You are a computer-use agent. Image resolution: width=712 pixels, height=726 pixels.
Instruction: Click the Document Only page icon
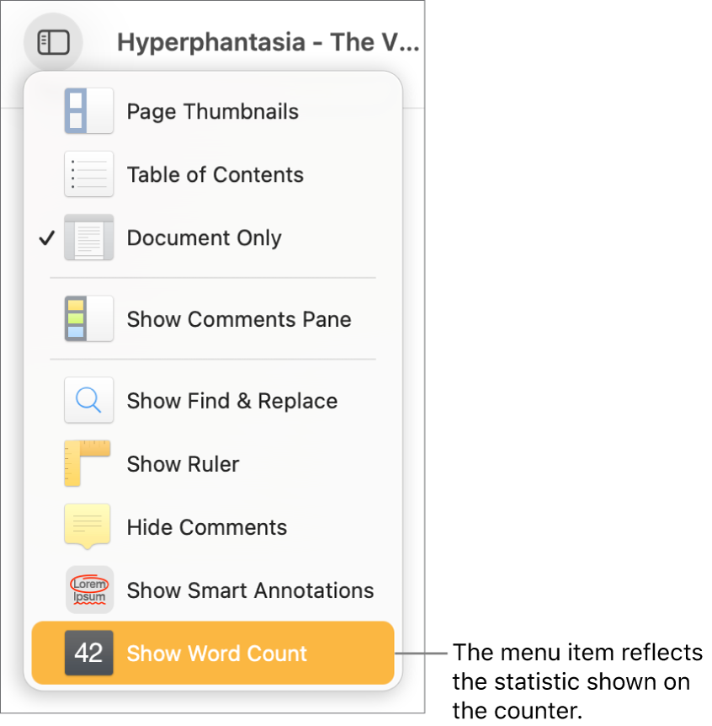pyautogui.click(x=88, y=238)
